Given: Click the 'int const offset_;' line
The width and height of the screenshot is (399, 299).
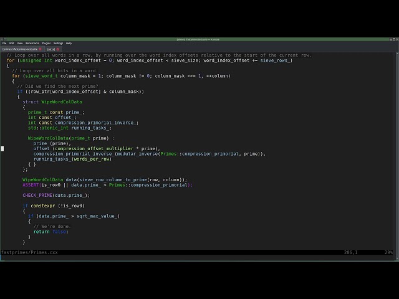Looking at the screenshot, I should (52, 118).
